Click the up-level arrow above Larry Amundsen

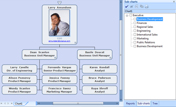[60, 3]
